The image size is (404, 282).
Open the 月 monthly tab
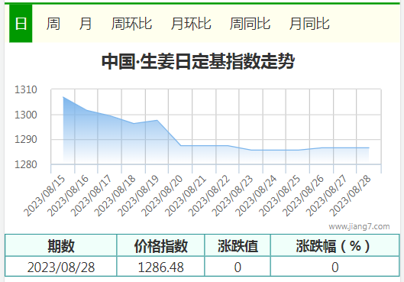(x=86, y=24)
